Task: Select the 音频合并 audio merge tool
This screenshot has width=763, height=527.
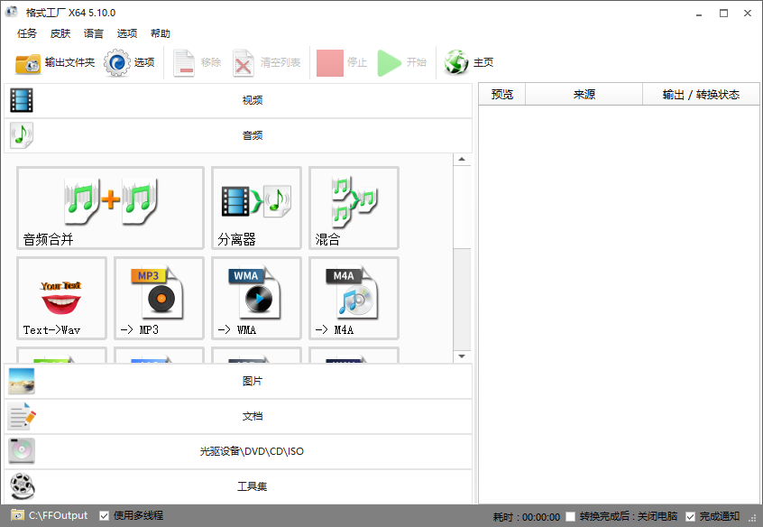Action: (x=110, y=208)
